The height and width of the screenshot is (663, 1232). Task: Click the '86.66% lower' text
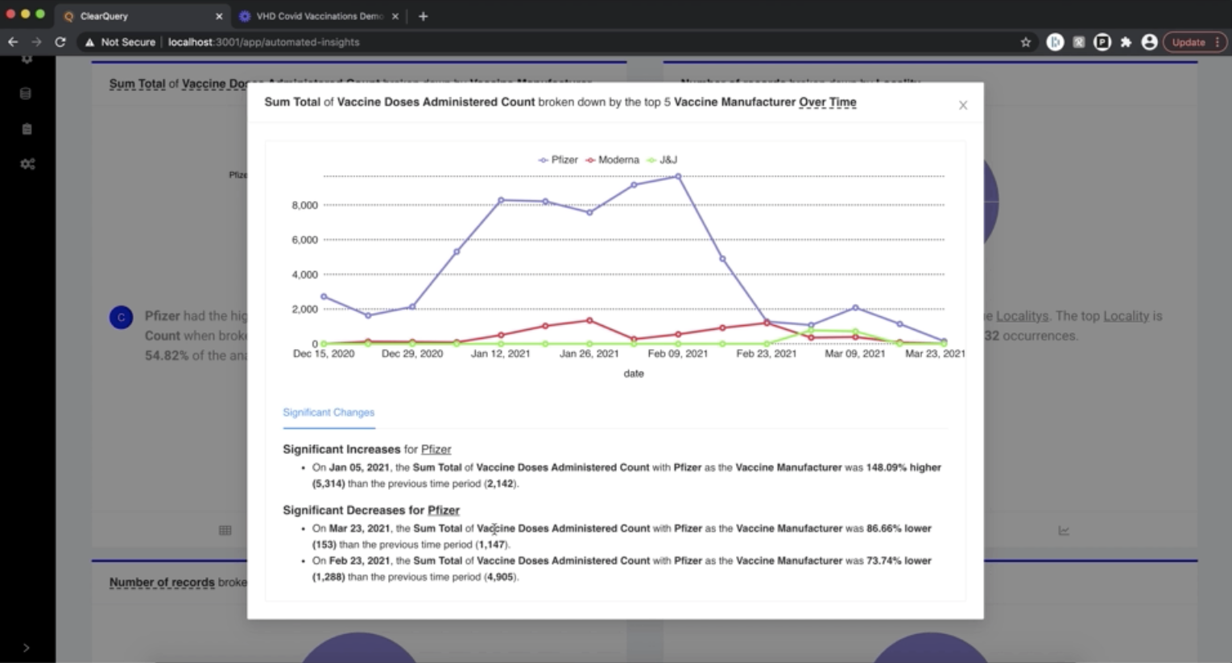pyautogui.click(x=899, y=529)
